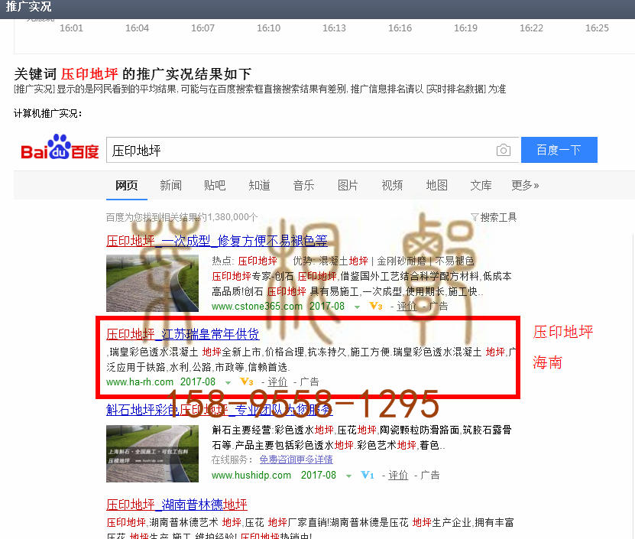The image size is (635, 539).
Task: Click the 16:07 timeline label
Action: pos(203,28)
